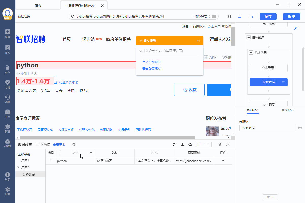The height and width of the screenshot is (203, 305).
Task: Toggle the 浏览模式 browse mode switch
Action: (x=212, y=16)
